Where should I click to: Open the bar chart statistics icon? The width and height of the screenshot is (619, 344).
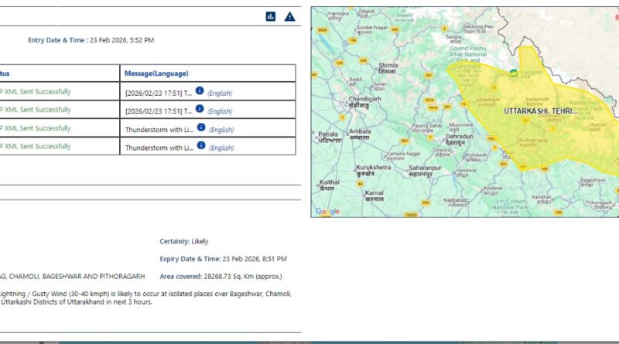point(271,16)
